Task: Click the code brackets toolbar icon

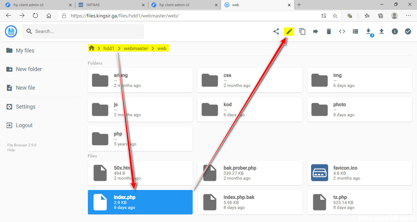Action: [x=342, y=31]
